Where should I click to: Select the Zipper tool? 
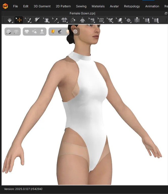coord(137,20)
